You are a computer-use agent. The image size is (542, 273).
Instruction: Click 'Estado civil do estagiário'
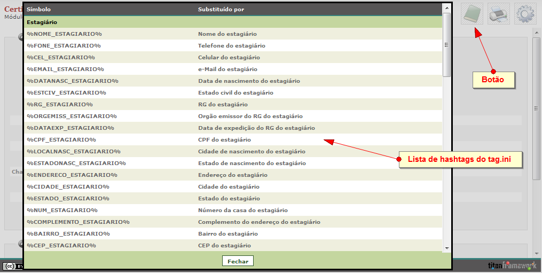[235, 93]
